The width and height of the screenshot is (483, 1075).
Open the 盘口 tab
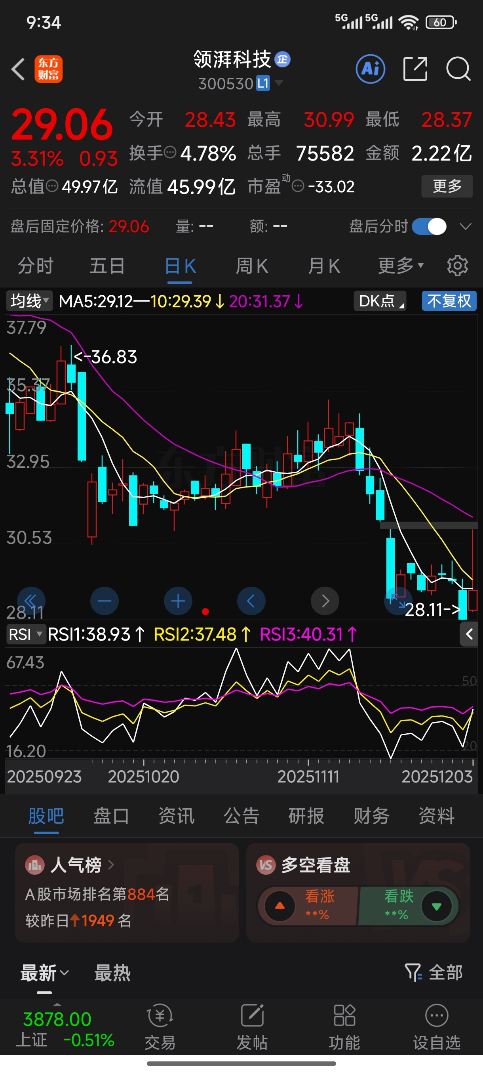[x=111, y=816]
